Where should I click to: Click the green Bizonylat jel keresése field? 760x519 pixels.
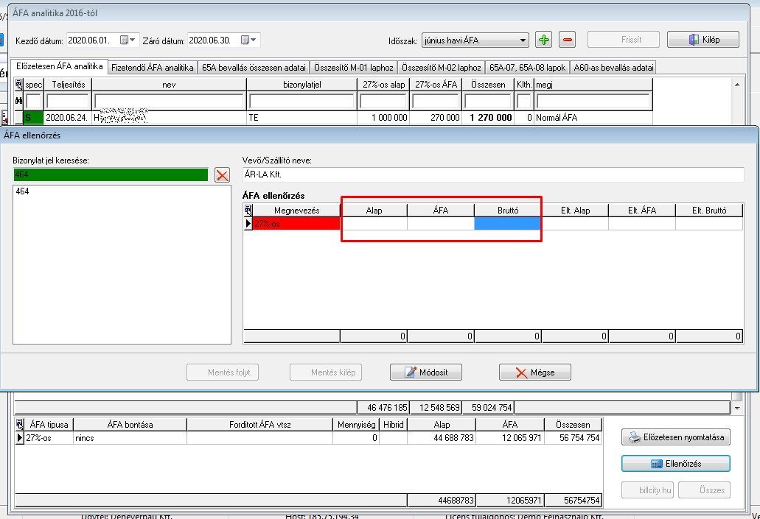(111, 174)
